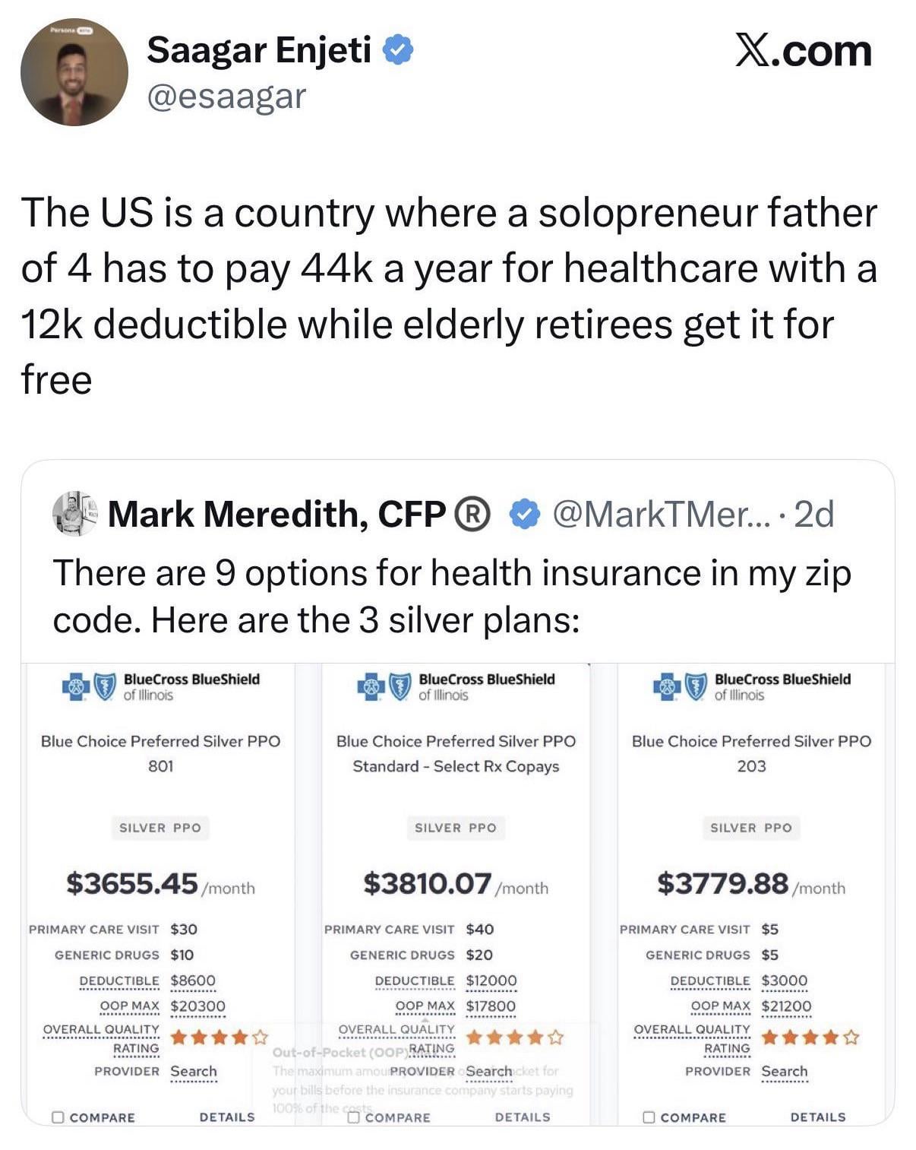
Task: Click BlueCross BlueShield logo on plan 801
Action: pos(89,686)
